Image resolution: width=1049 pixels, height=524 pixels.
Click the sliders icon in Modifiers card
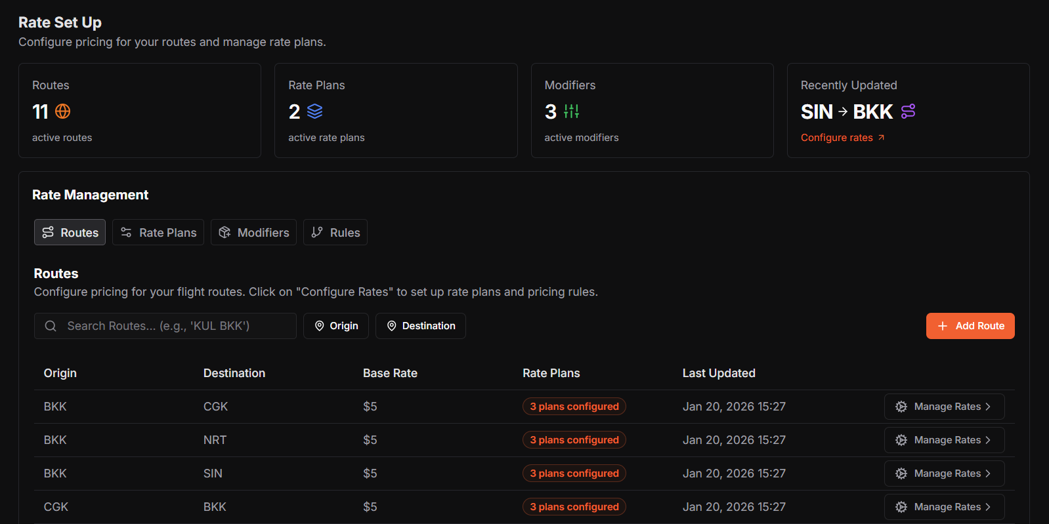coord(572,111)
